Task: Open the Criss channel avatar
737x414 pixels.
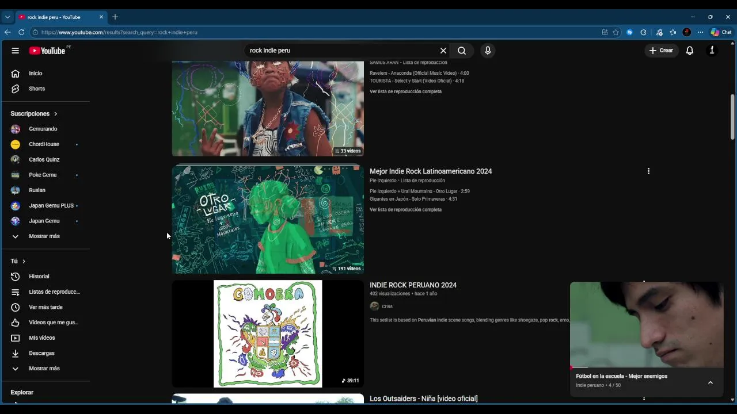Action: [x=374, y=306]
